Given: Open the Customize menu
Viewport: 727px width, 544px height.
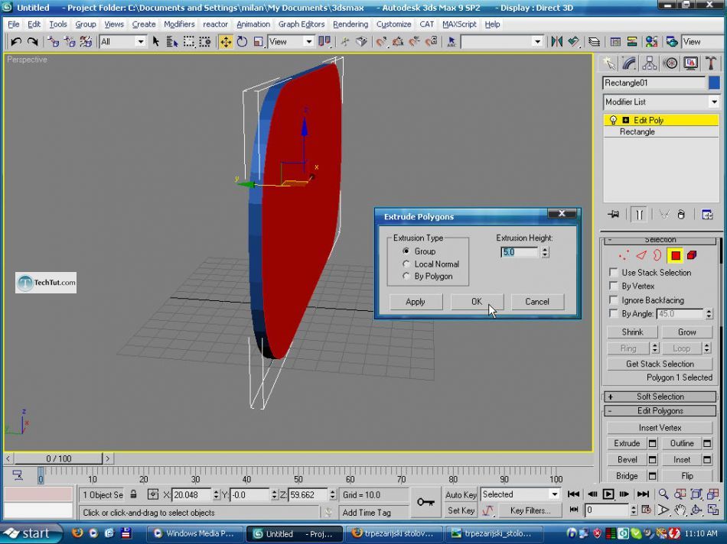Looking at the screenshot, I should (393, 24).
